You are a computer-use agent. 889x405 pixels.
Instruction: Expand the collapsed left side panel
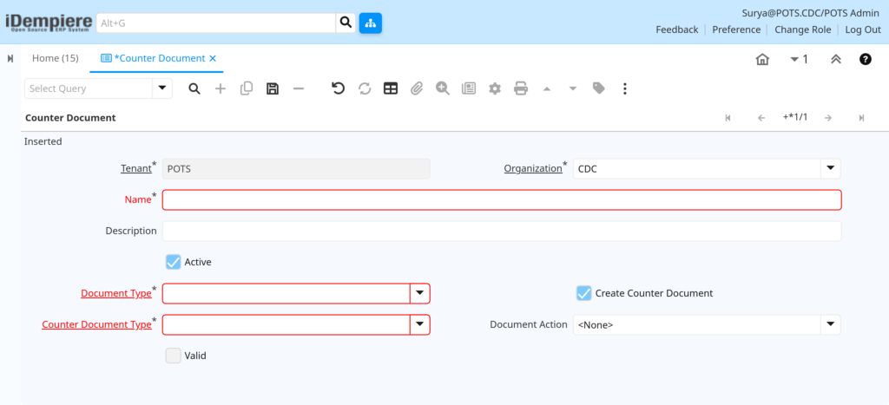[10, 58]
